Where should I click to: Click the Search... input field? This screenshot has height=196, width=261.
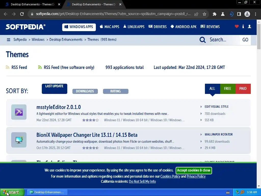pyautogui.click(x=224, y=40)
